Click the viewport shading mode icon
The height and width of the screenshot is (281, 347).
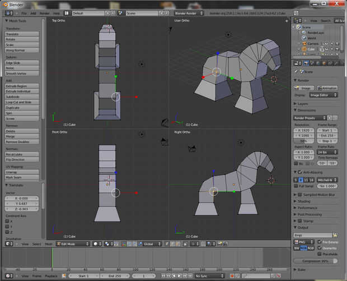pos(97,244)
